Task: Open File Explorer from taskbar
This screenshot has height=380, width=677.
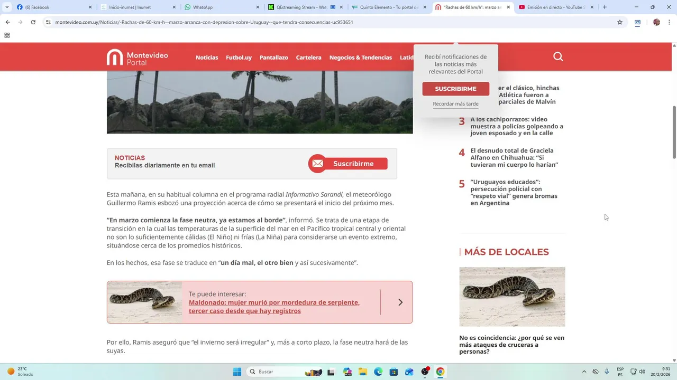Action: pos(363,372)
